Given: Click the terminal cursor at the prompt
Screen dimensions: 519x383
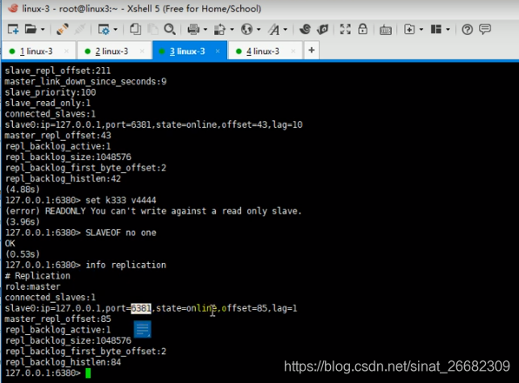Looking at the screenshot, I should click(88, 373).
